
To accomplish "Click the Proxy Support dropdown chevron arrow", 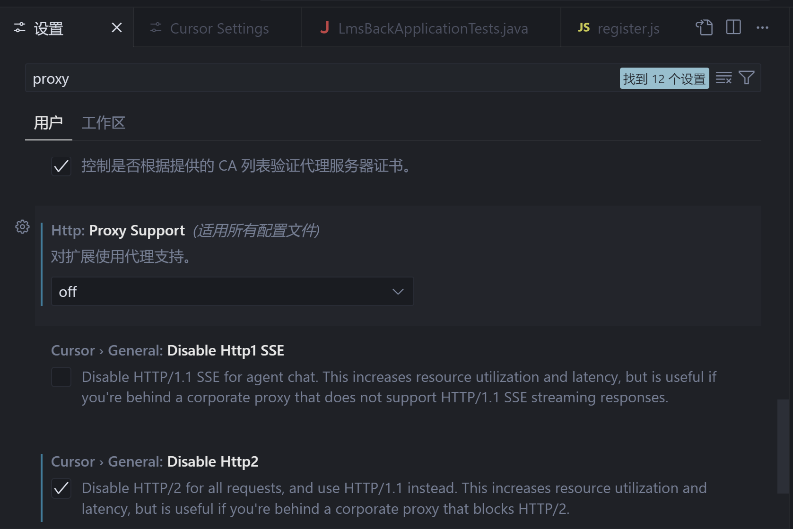I will pyautogui.click(x=397, y=291).
